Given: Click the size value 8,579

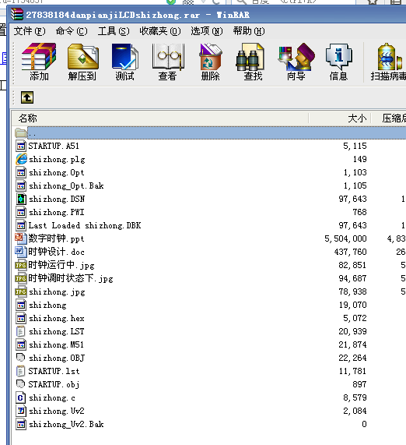Looking at the screenshot, I should [x=355, y=397].
